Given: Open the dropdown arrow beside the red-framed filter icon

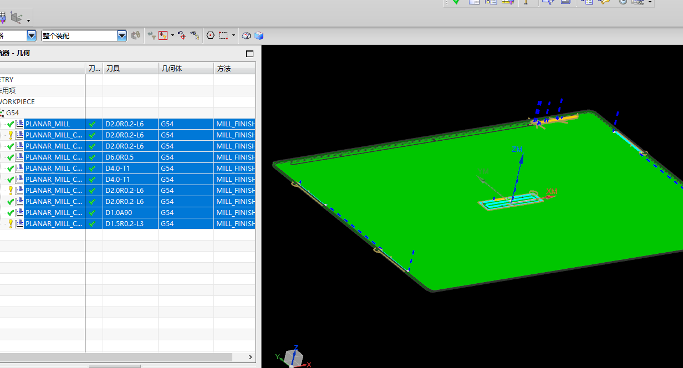Looking at the screenshot, I should (x=172, y=35).
